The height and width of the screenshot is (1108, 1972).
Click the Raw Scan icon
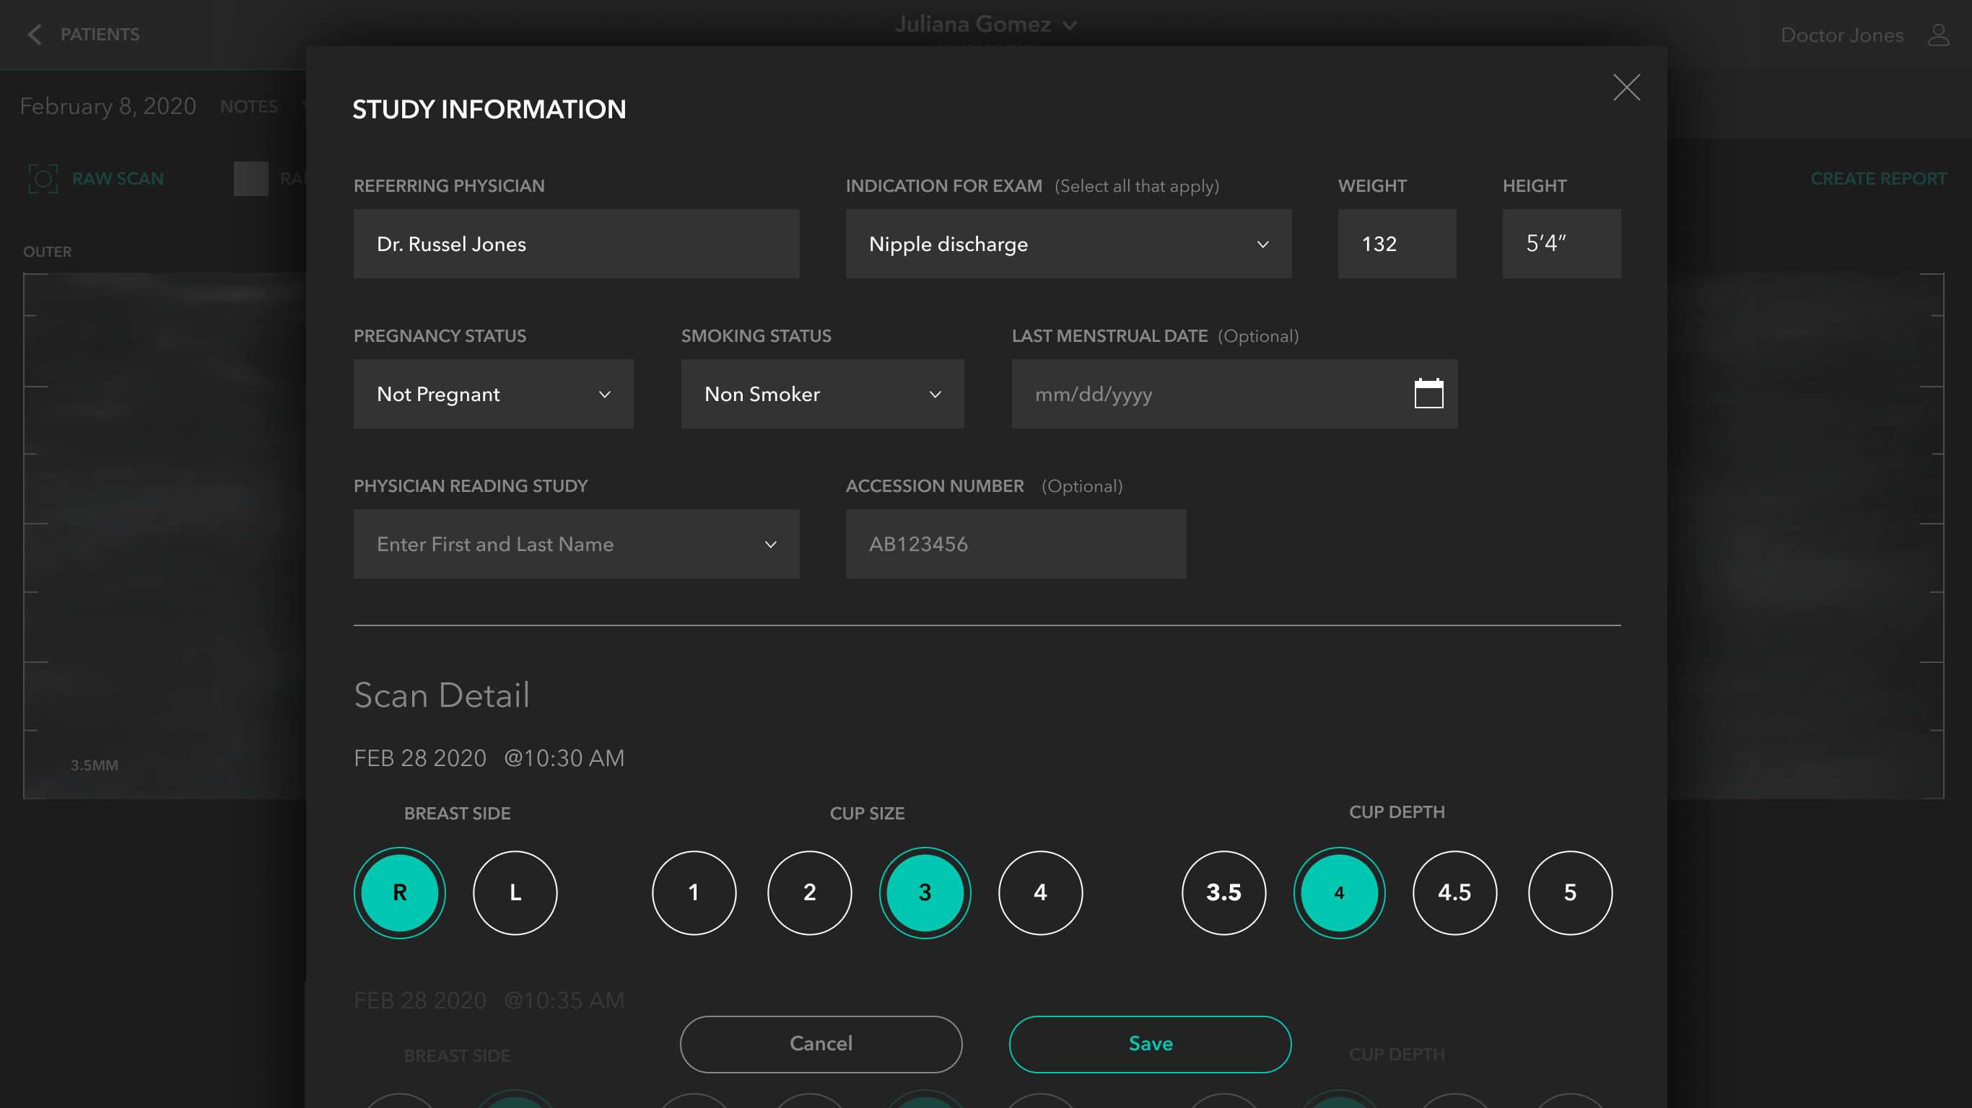pyautogui.click(x=43, y=178)
